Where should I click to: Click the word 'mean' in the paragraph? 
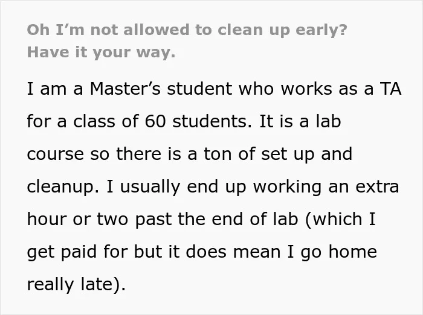pyautogui.click(x=257, y=252)
